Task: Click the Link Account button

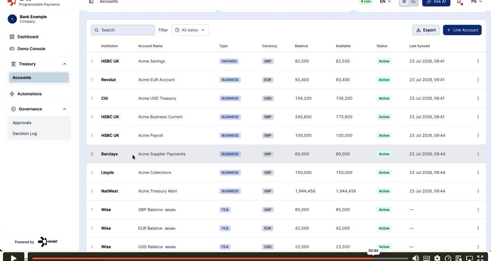Action: click(x=462, y=30)
